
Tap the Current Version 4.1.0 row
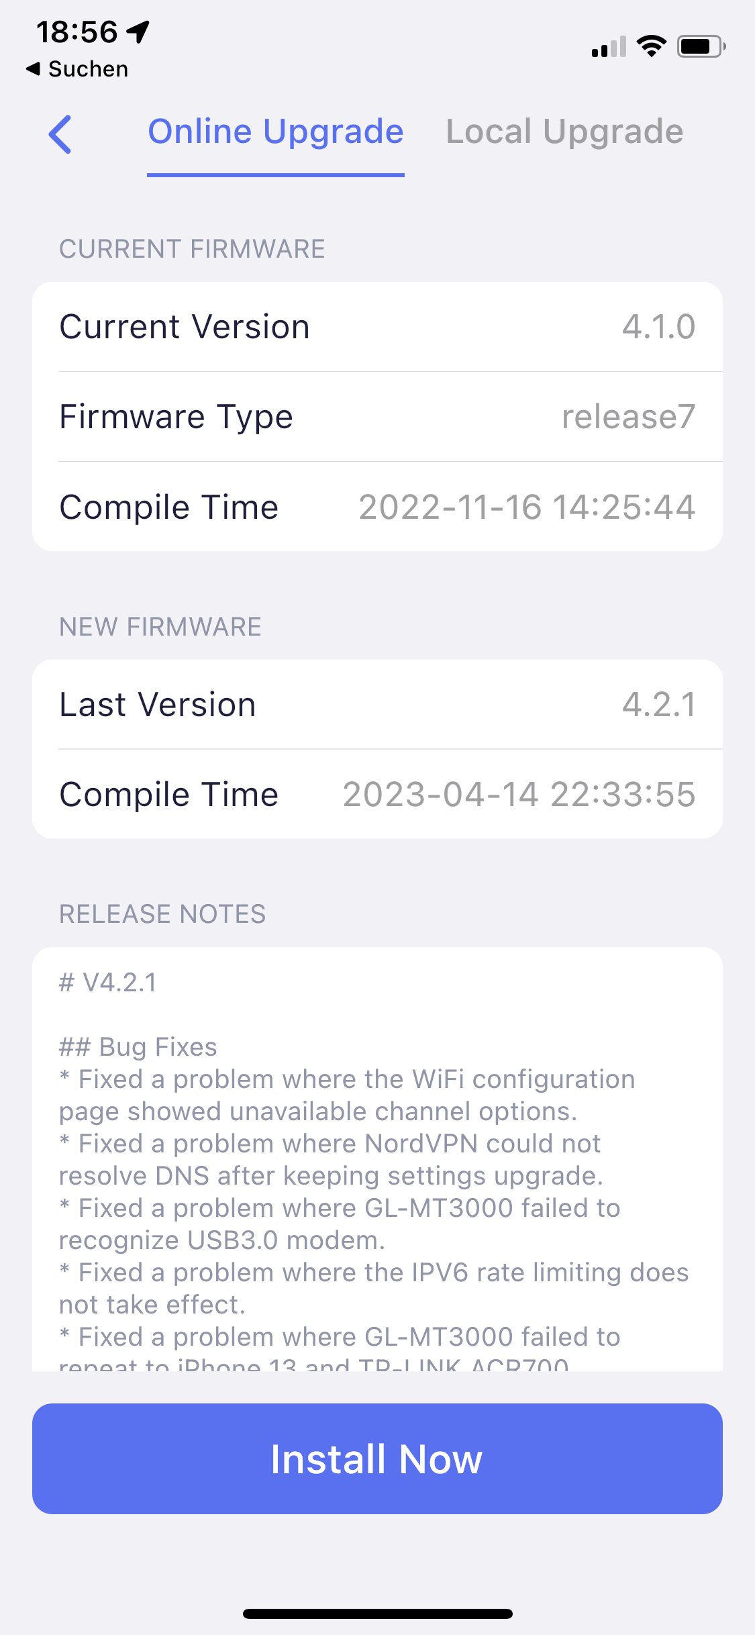(x=377, y=327)
